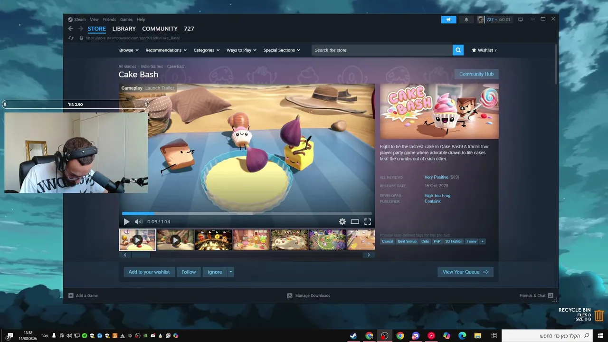Click the Steam back navigation arrow
Viewport: 608px width, 342px height.
pyautogui.click(x=71, y=28)
